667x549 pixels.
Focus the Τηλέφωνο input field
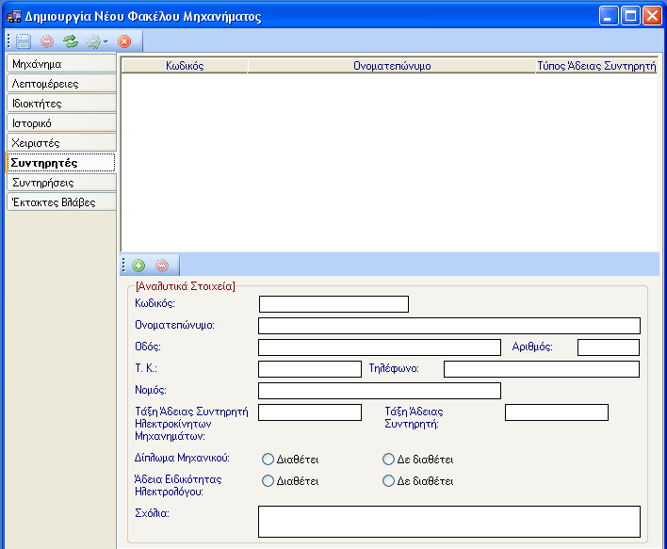point(542,369)
